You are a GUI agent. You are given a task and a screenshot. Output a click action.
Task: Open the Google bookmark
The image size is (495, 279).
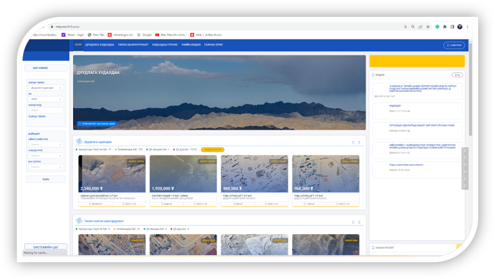pos(144,35)
